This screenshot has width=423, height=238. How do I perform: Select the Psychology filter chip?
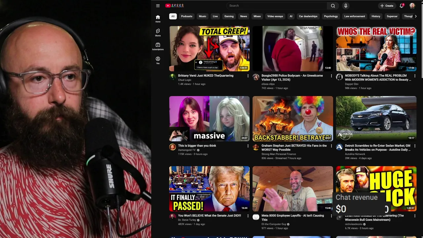[x=331, y=16]
